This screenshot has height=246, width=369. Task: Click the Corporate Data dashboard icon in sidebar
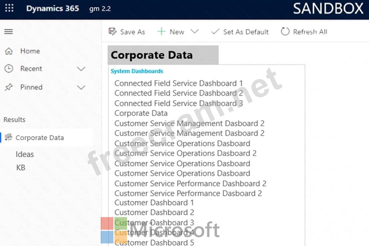[x=9, y=138]
